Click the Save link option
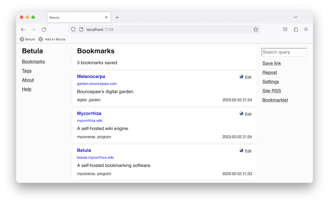Image resolution: width=329 pixels, height=204 pixels. coord(271,63)
